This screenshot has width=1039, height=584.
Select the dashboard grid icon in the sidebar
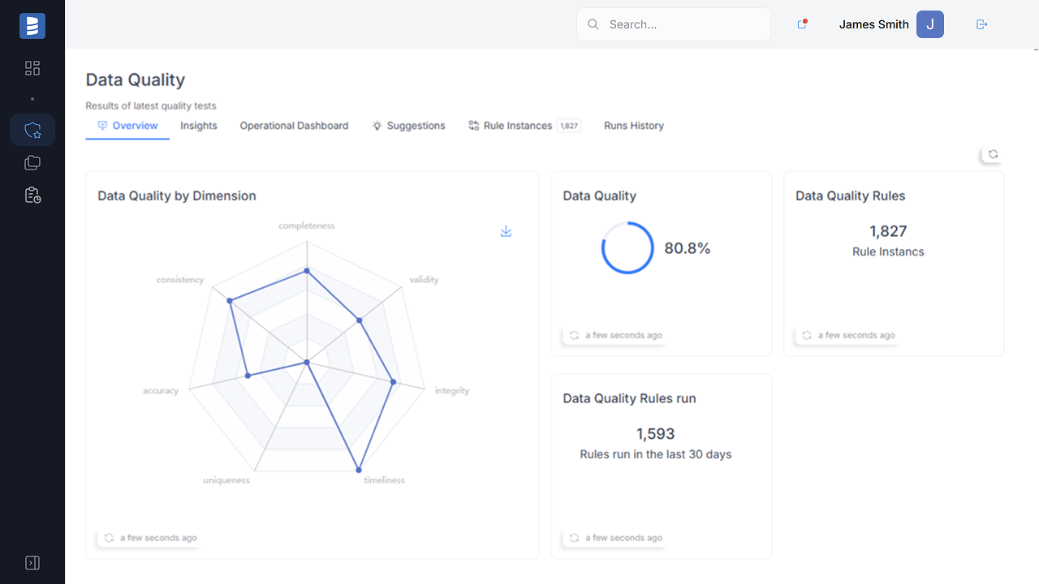click(32, 68)
